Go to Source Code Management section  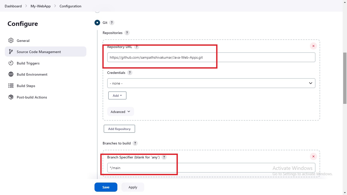click(x=45, y=52)
